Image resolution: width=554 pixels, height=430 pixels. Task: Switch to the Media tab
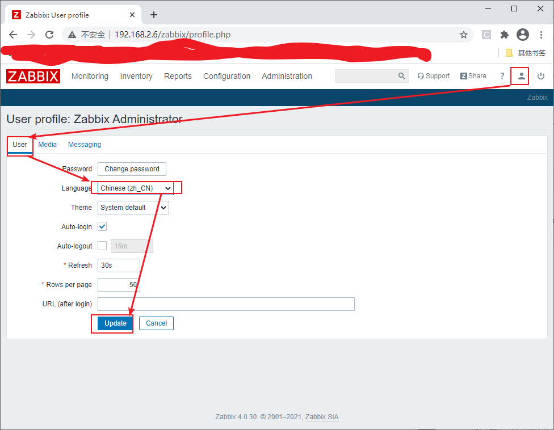click(47, 145)
